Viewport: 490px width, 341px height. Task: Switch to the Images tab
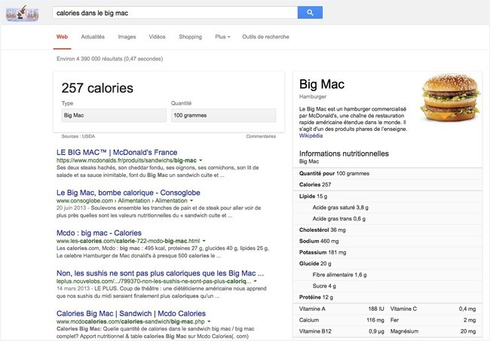[x=127, y=37]
